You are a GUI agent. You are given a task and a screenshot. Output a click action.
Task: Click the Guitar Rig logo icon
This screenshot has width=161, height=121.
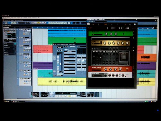89,24
